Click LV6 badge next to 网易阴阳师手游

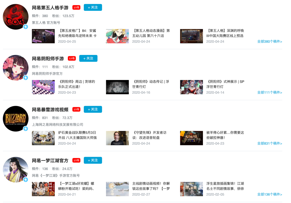pos(72,58)
